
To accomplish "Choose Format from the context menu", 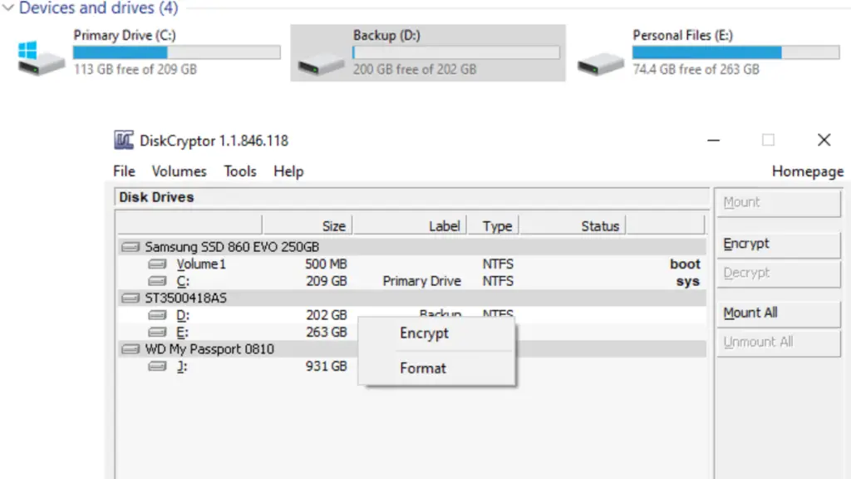I will tap(423, 368).
